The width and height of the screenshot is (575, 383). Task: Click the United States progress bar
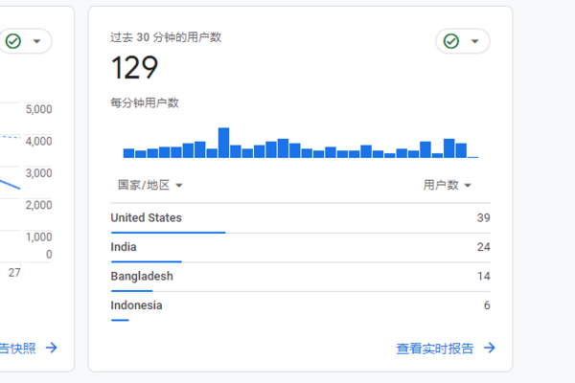[169, 233]
